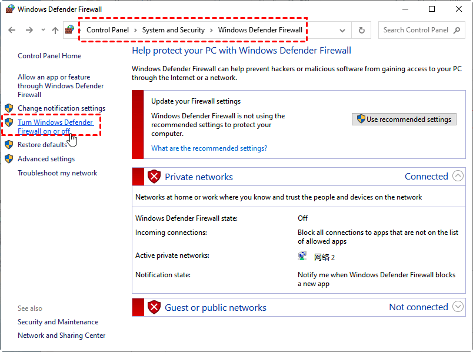
Task: Open Security and Maintenance link
Action: click(x=58, y=322)
